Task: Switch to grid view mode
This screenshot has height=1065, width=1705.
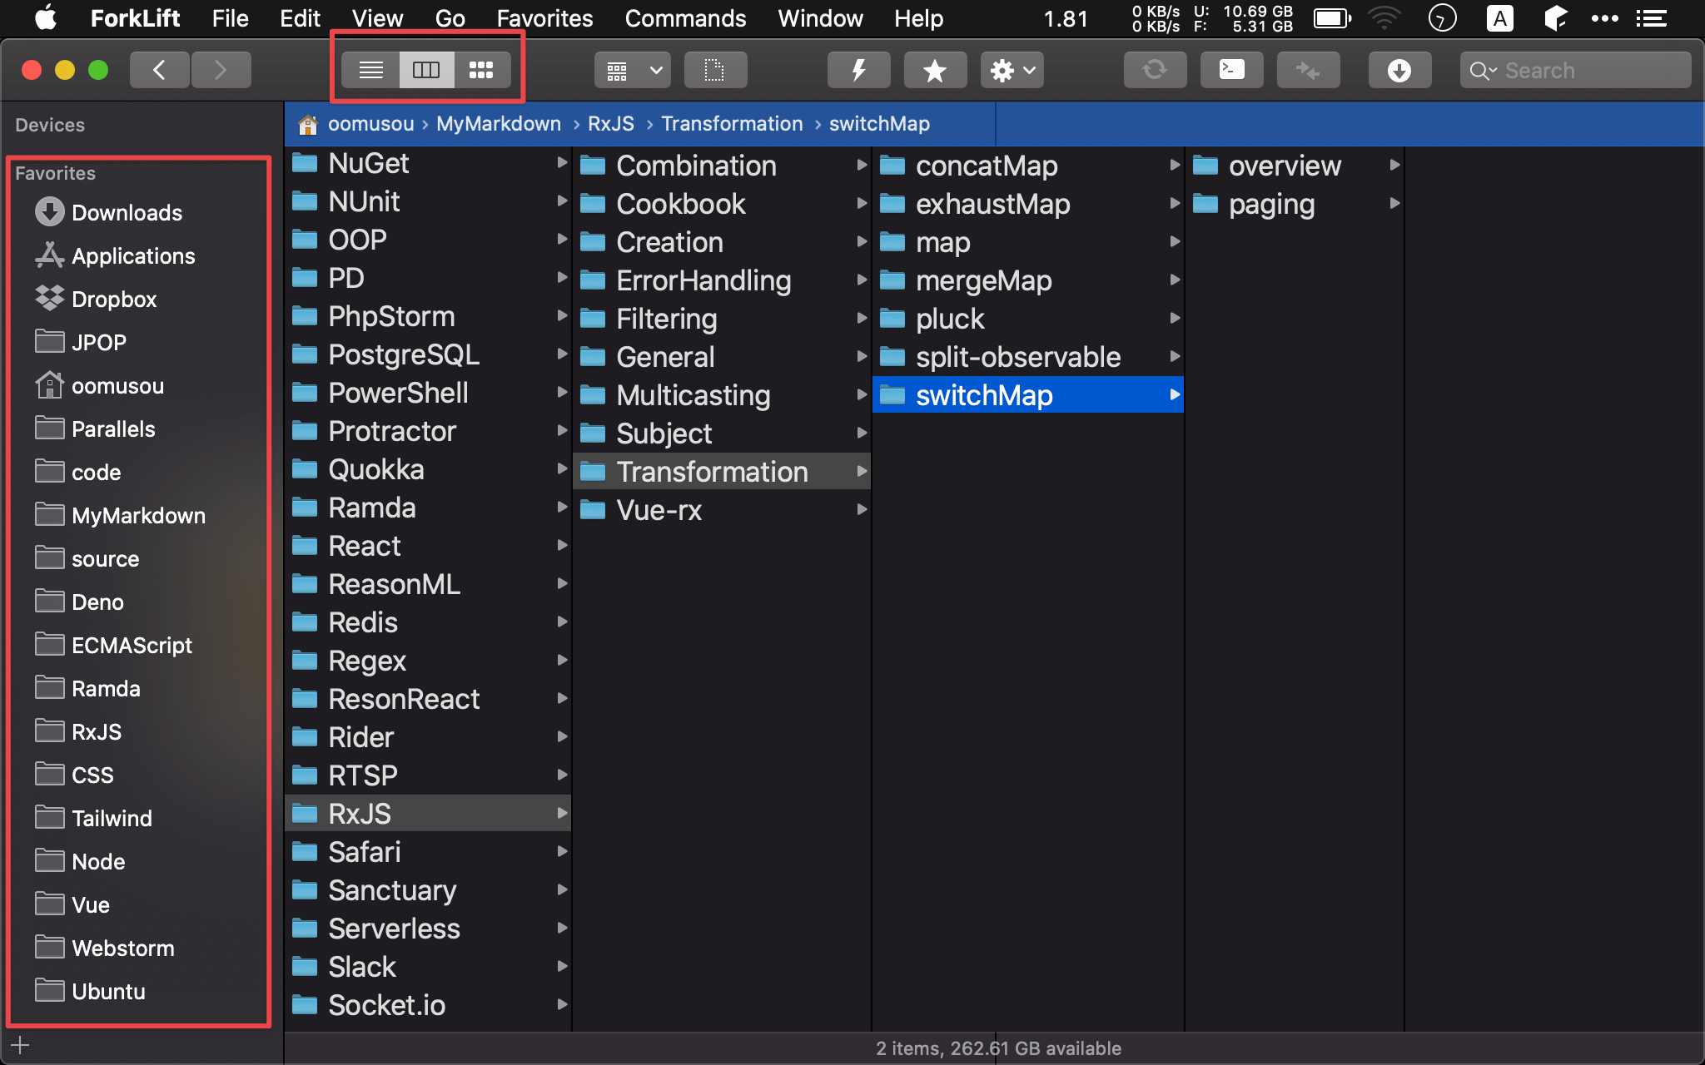Action: pyautogui.click(x=481, y=69)
